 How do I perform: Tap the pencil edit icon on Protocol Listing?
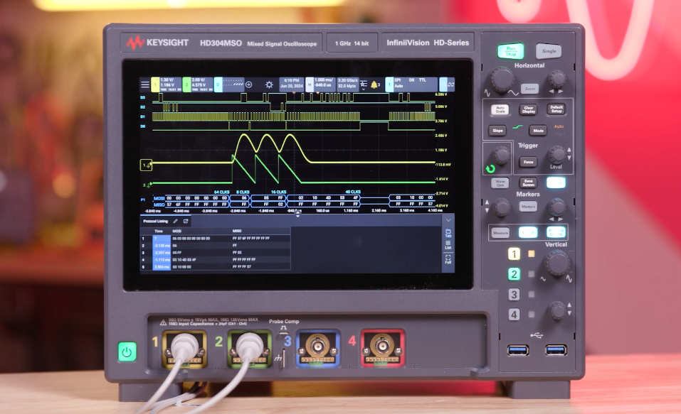pyautogui.click(x=174, y=221)
